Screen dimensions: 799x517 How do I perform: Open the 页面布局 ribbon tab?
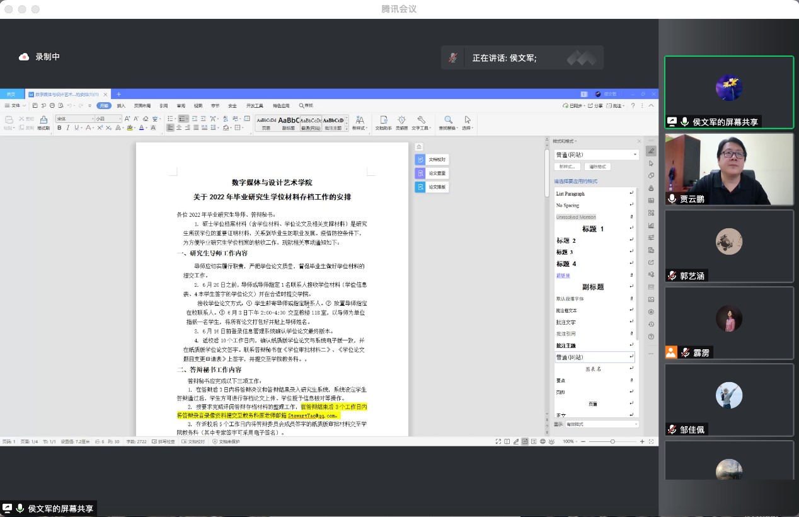click(x=142, y=105)
